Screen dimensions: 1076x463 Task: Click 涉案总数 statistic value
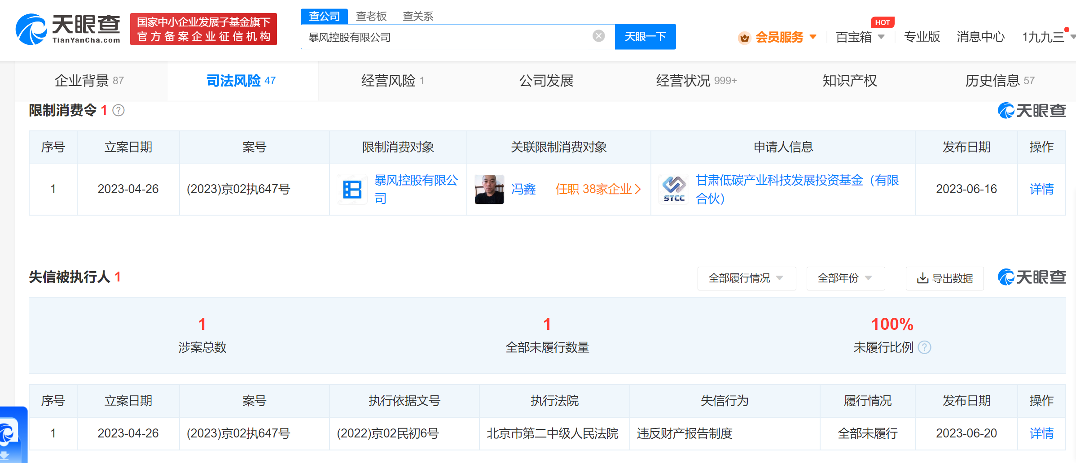click(x=202, y=324)
